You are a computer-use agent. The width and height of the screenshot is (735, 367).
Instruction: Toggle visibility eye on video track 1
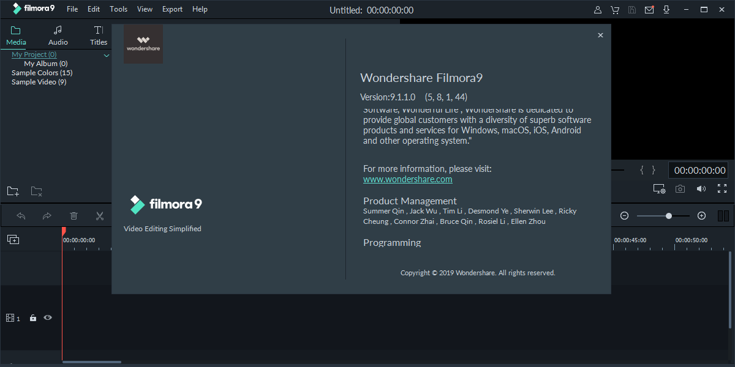point(48,318)
